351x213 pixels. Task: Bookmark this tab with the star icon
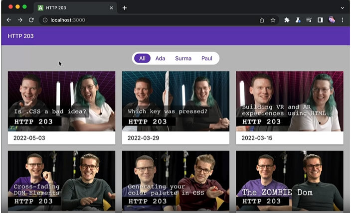tap(273, 20)
